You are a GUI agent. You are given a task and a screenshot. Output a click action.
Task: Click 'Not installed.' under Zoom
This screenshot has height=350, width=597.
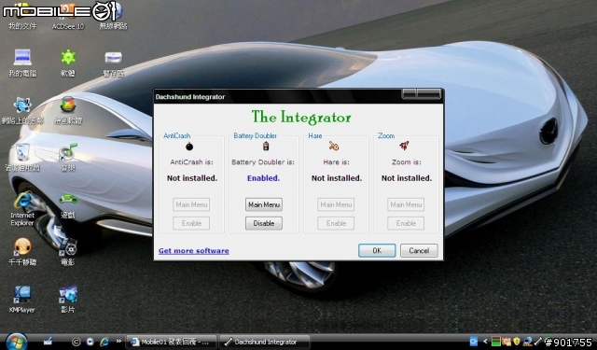click(x=407, y=178)
